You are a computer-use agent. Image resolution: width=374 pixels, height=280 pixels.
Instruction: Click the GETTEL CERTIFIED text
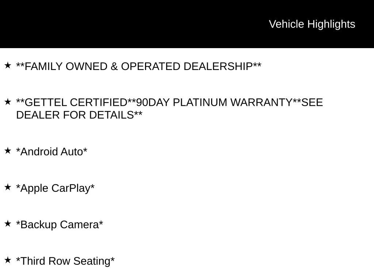point(76,102)
